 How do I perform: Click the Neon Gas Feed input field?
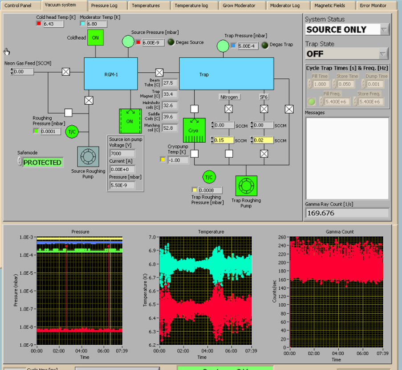point(24,71)
